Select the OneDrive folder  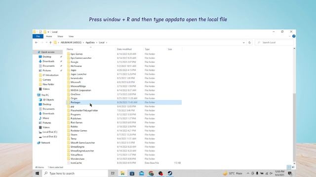click(76, 94)
